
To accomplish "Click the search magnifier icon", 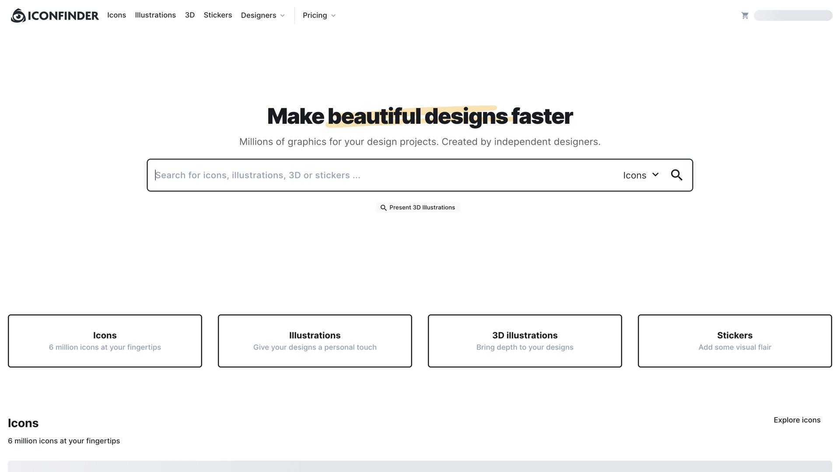I will (677, 175).
